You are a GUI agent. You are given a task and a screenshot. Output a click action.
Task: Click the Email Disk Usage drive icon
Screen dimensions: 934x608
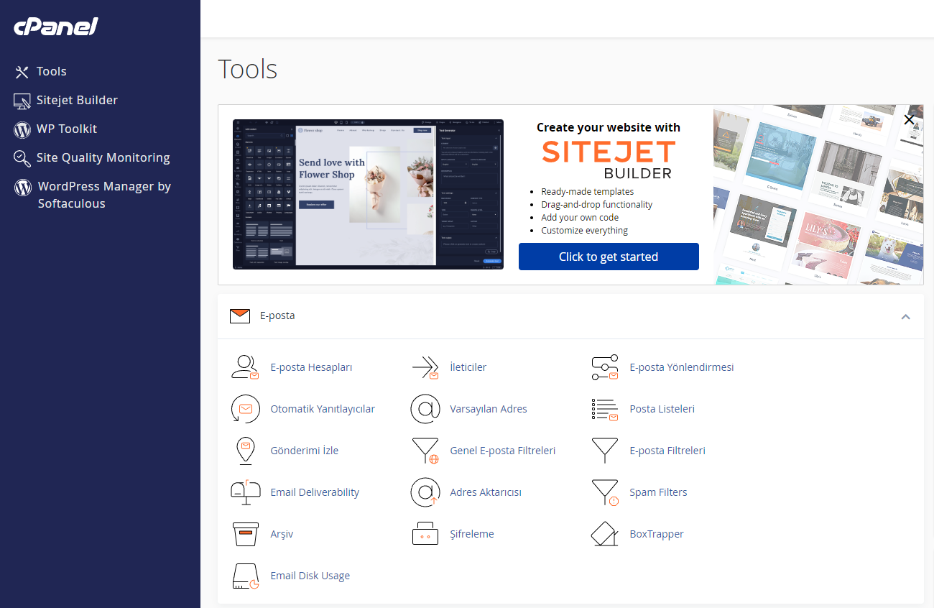coord(246,575)
